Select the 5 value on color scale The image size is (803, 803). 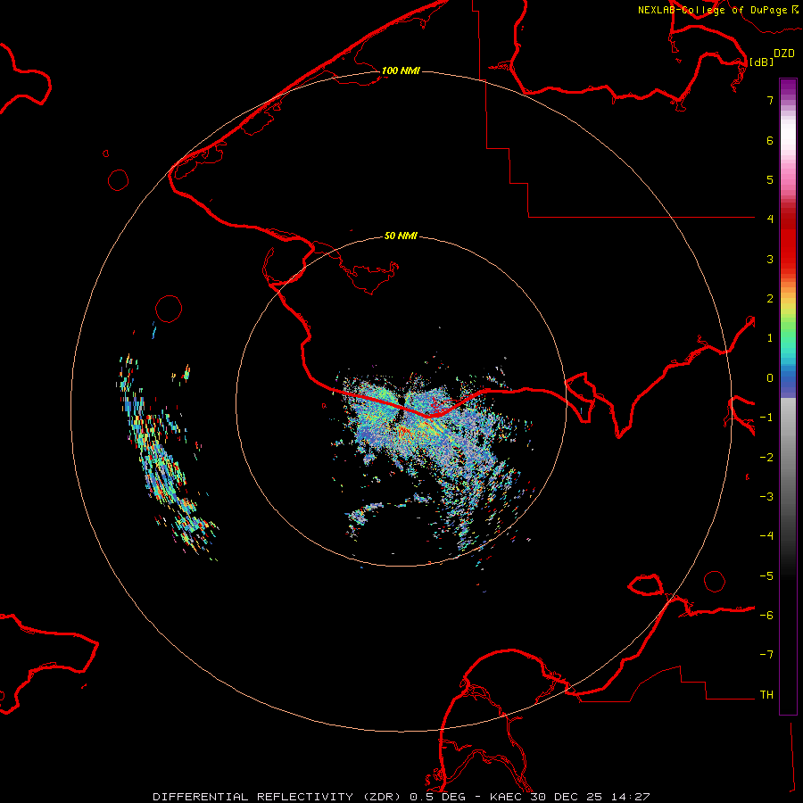tap(770, 179)
